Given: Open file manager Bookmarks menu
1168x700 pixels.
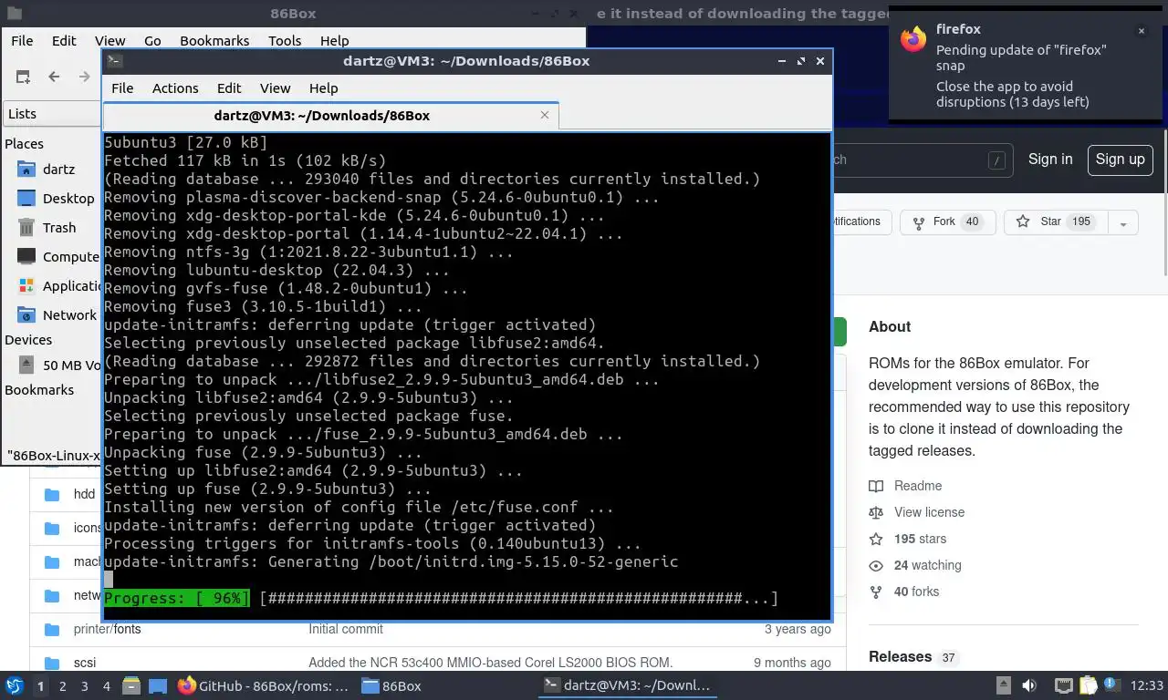Looking at the screenshot, I should coord(214,40).
